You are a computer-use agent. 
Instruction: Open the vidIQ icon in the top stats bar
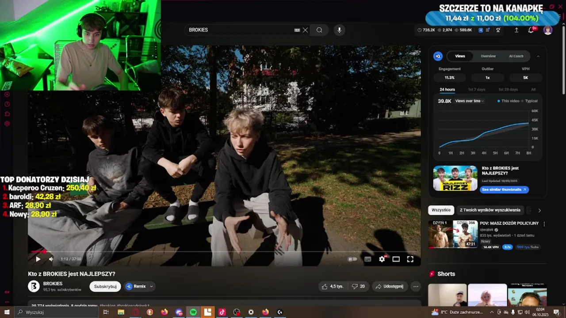pos(481,30)
